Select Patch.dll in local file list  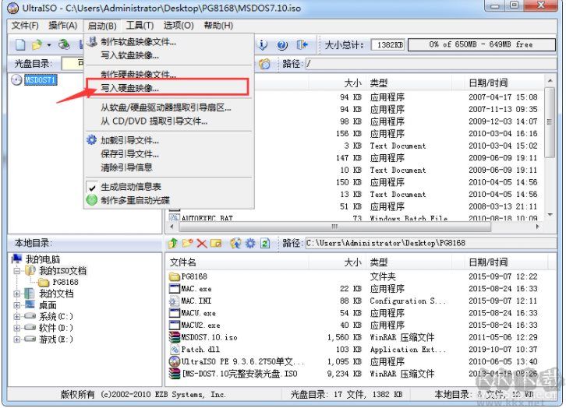tap(200, 350)
